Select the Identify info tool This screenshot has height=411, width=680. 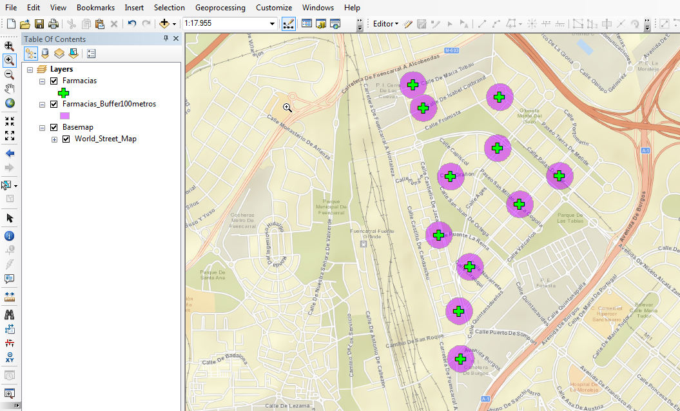[x=10, y=236]
